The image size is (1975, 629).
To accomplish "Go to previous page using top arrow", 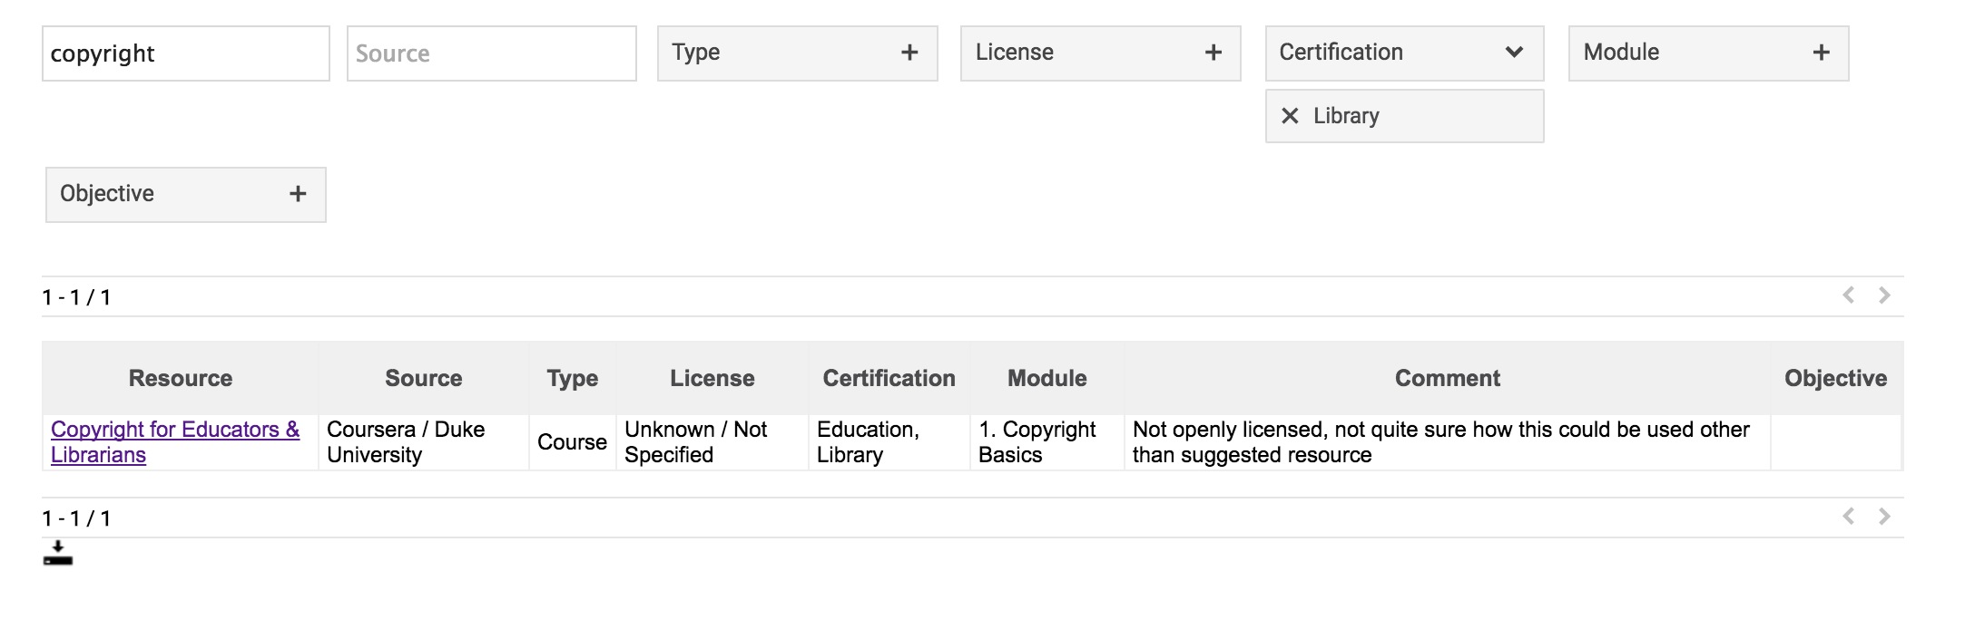I will pyautogui.click(x=1848, y=295).
